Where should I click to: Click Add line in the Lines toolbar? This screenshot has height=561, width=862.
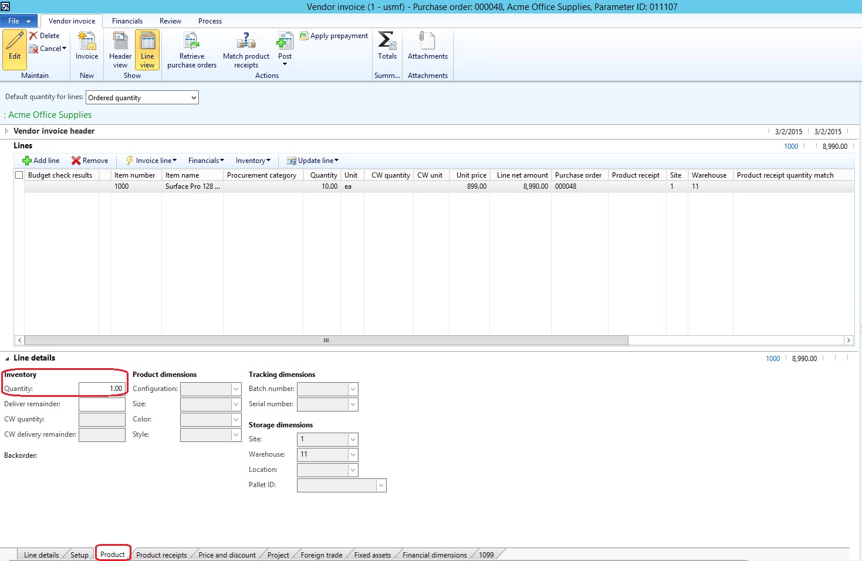[40, 160]
